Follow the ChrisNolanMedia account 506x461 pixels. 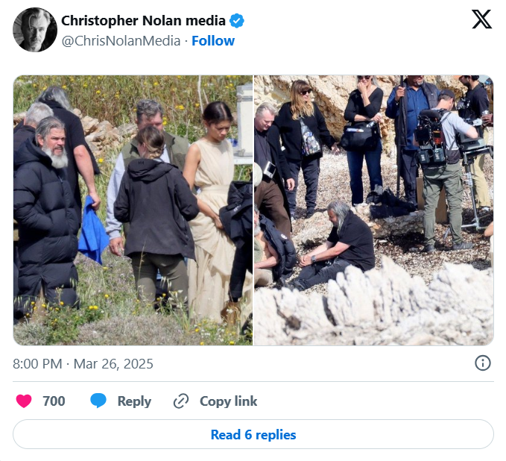(x=213, y=41)
